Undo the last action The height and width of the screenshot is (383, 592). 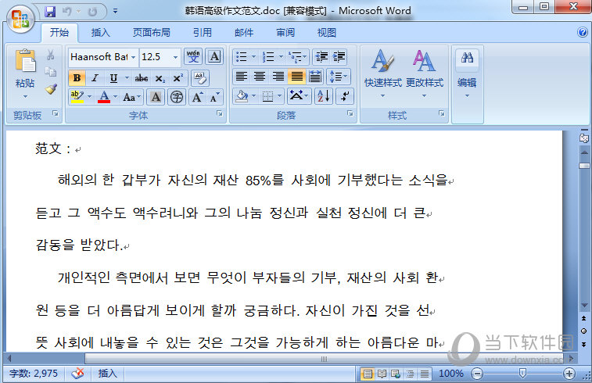click(67, 12)
